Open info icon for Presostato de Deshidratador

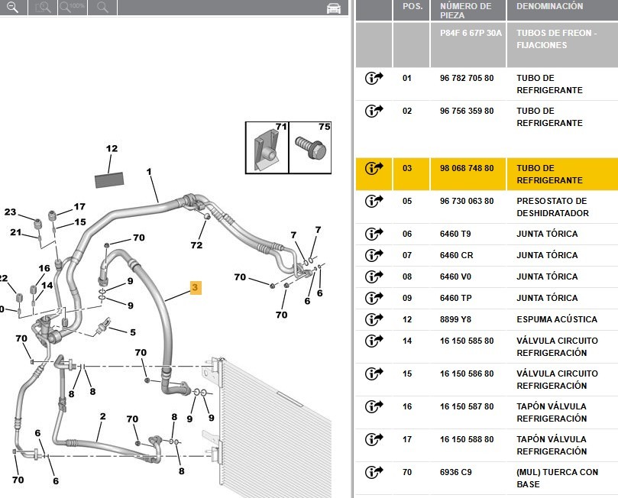point(374,202)
